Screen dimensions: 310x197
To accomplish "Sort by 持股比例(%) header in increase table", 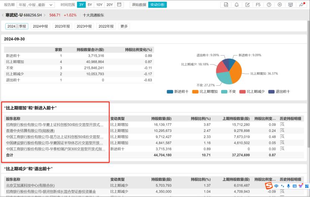I will click(201, 118).
